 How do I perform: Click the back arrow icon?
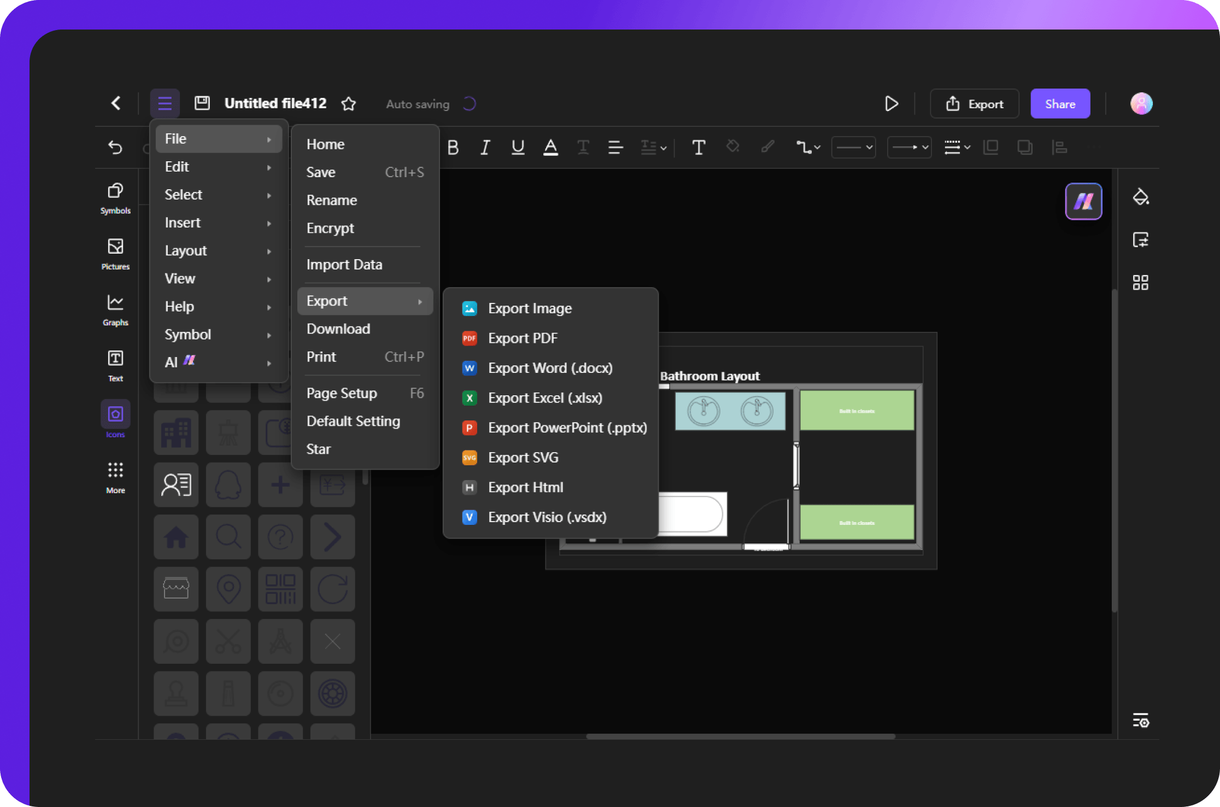coord(116,103)
